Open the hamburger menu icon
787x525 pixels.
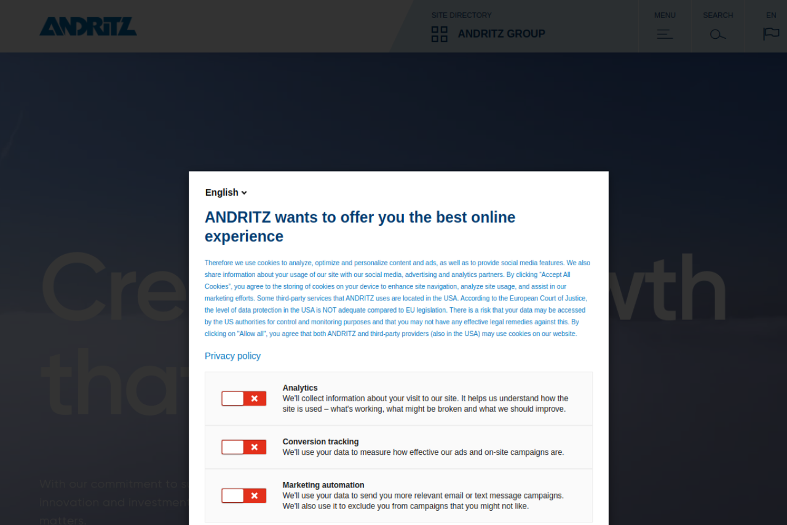click(664, 34)
